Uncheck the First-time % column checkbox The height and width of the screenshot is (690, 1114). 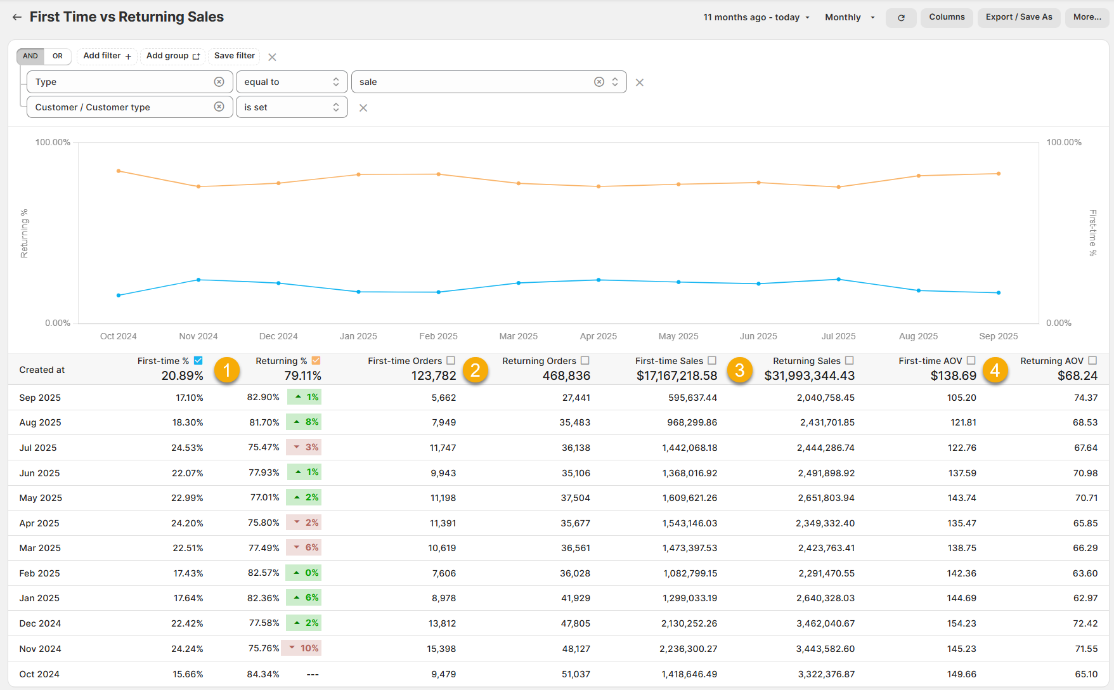click(x=198, y=360)
